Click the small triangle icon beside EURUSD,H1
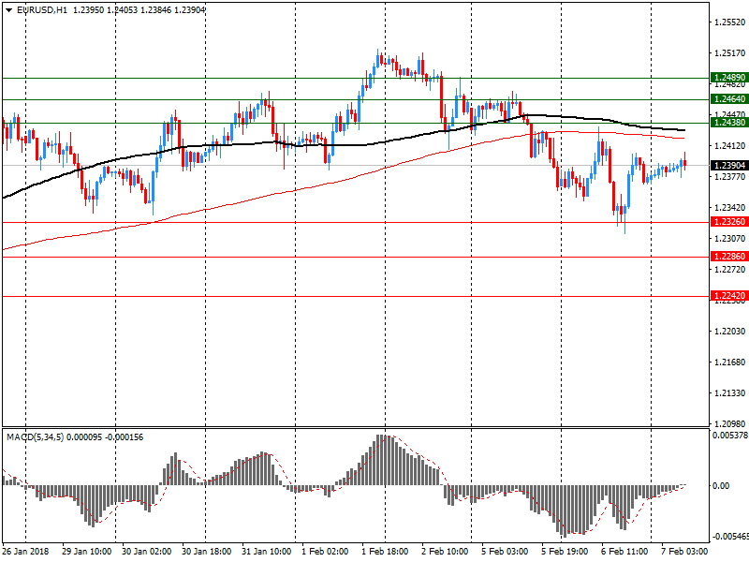749x562 pixels. 8,9
